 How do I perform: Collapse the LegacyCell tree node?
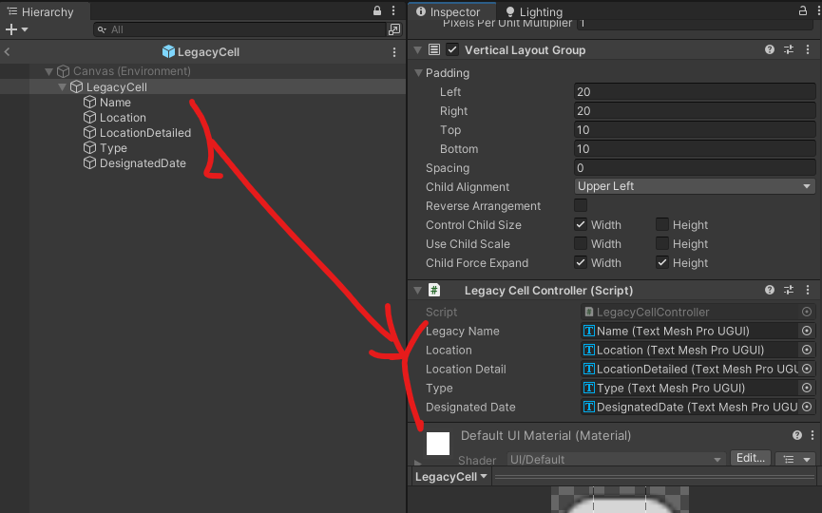pyautogui.click(x=62, y=87)
